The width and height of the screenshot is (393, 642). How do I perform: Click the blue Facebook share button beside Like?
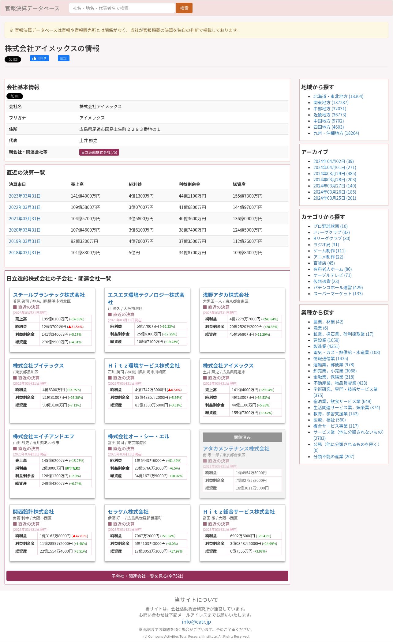[x=64, y=58]
